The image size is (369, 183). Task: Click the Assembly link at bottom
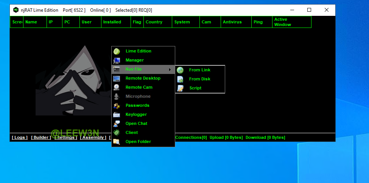(x=93, y=137)
